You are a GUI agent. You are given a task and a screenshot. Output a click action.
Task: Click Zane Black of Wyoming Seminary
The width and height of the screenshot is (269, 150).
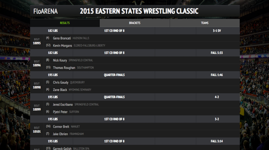point(60,90)
